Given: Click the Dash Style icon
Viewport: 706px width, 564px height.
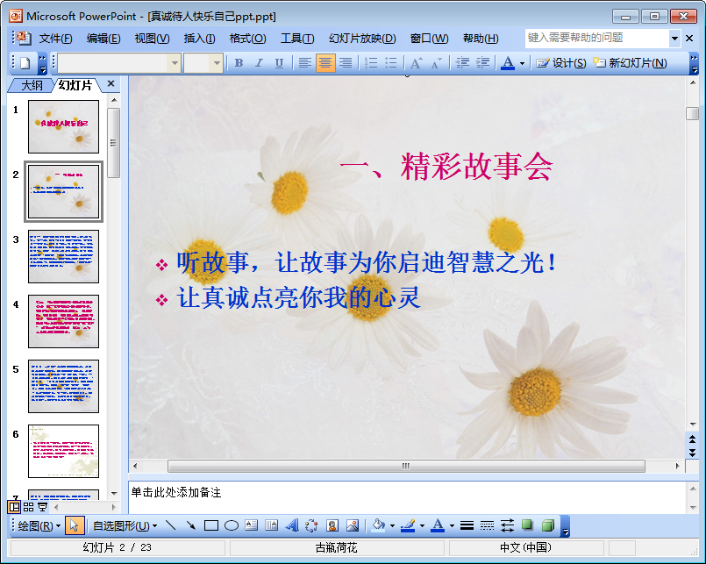Looking at the screenshot, I should click(487, 525).
